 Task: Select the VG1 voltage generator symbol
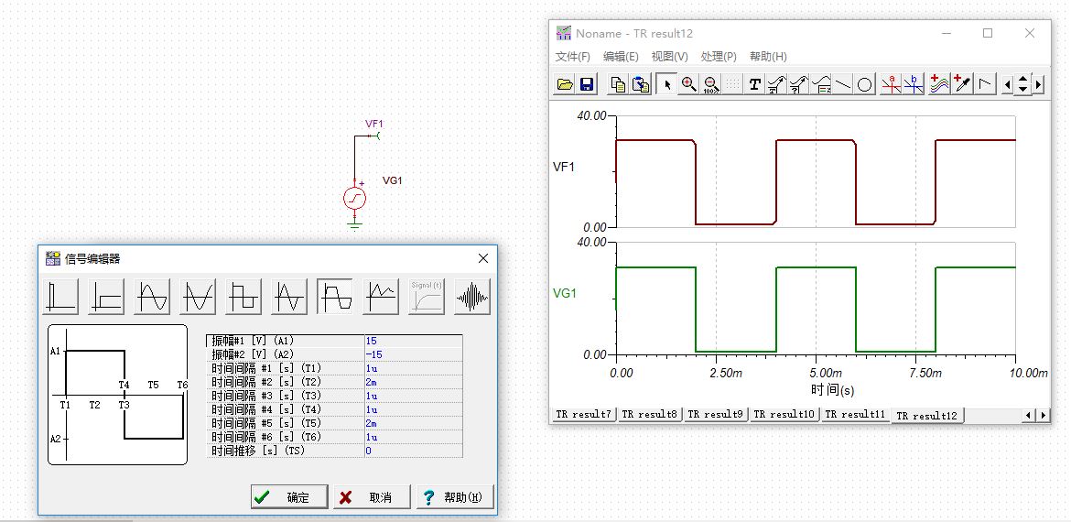pos(354,198)
